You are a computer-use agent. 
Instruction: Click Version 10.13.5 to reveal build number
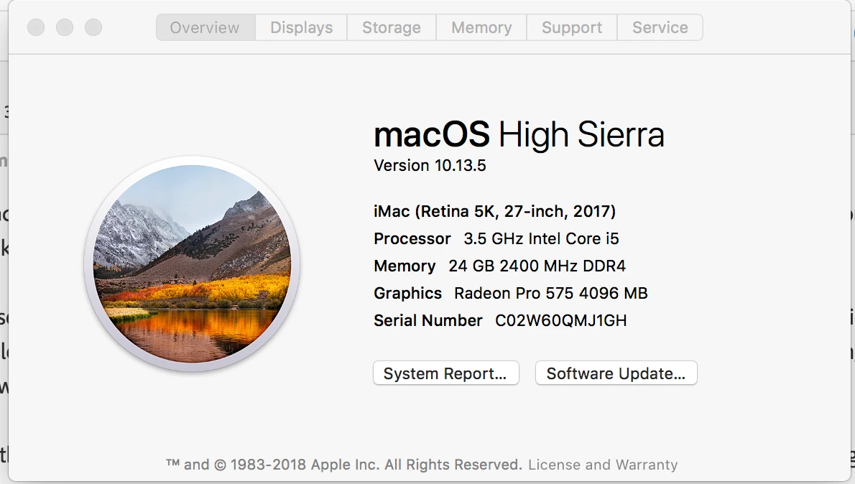(x=430, y=165)
